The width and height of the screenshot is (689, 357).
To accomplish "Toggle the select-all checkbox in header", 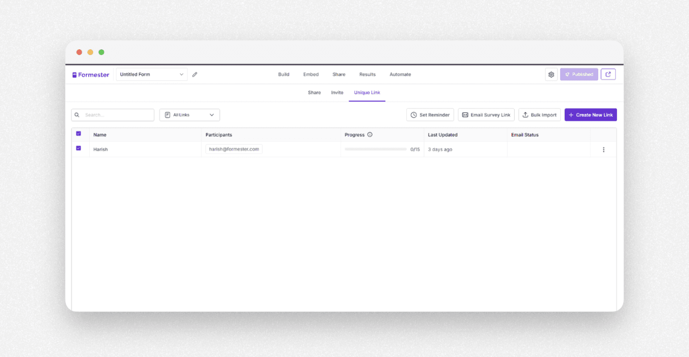I will point(78,134).
